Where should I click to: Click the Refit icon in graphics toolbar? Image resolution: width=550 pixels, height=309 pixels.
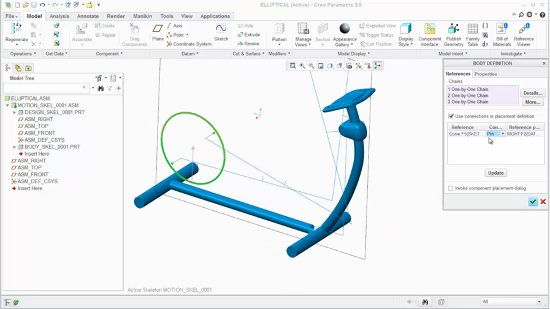(292, 66)
